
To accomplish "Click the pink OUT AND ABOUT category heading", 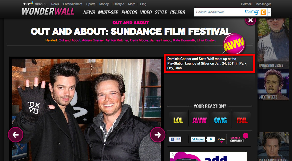I will click(131, 23).
